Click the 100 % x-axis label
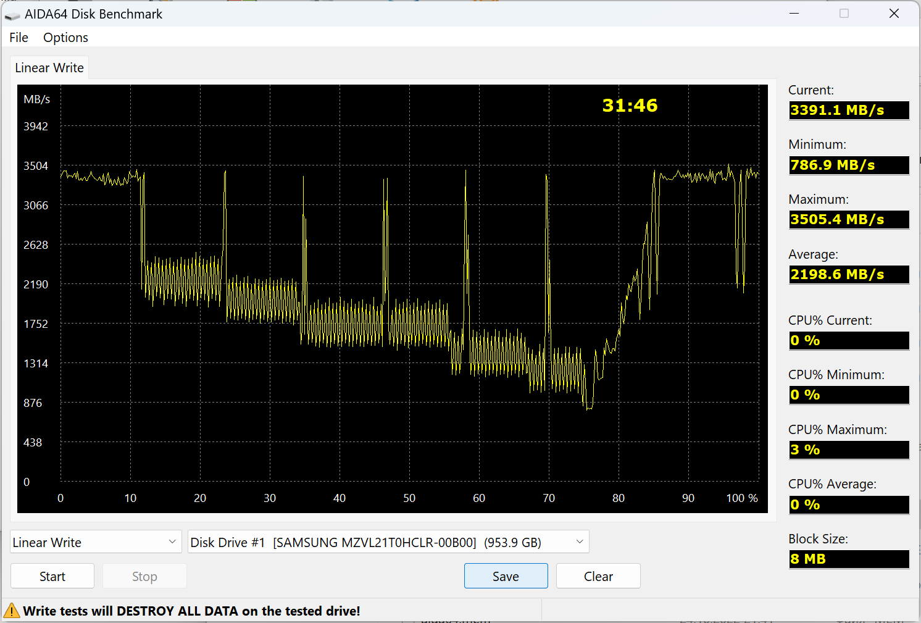This screenshot has height=623, width=921. (x=742, y=498)
